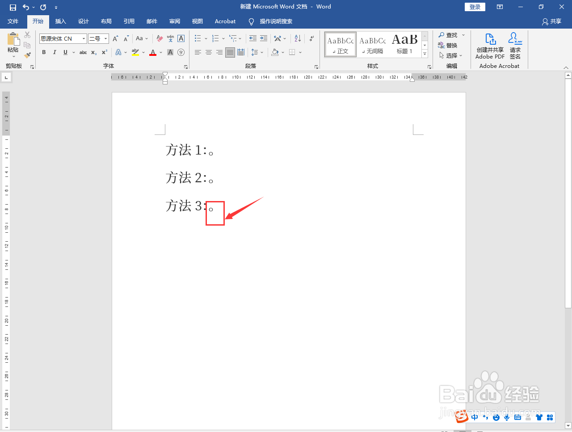The image size is (572, 432).
Task: Toggle center text alignment
Action: pos(208,52)
